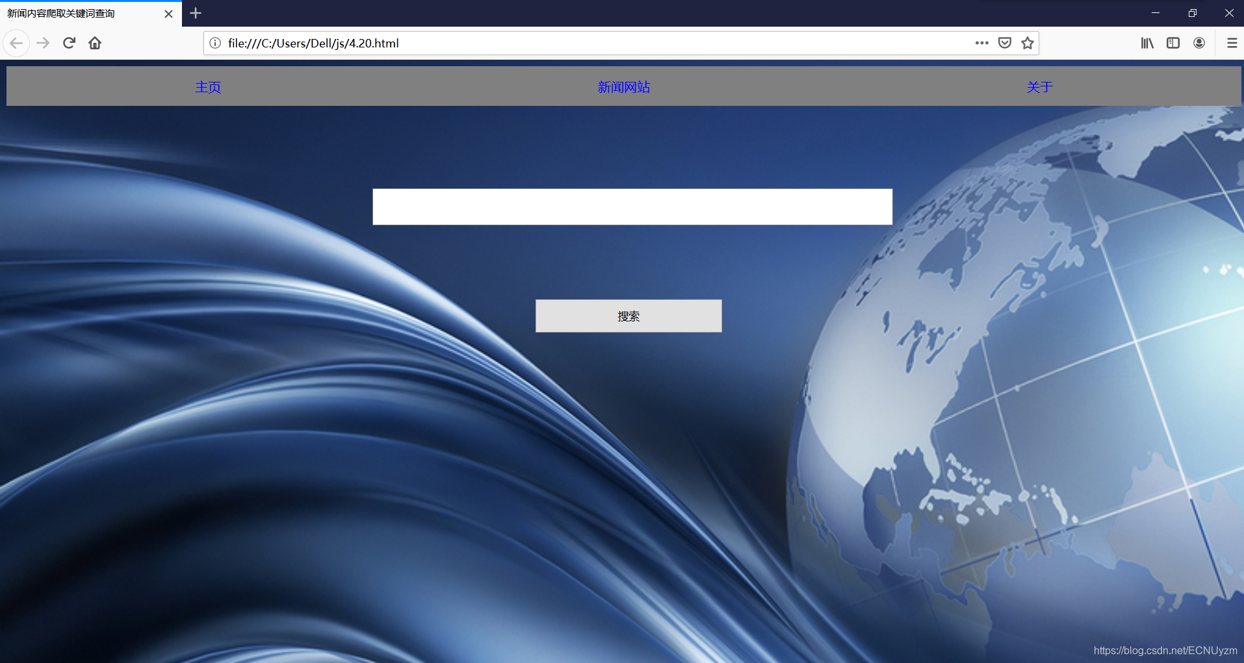Open the hamburger application menu
This screenshot has height=663, width=1244.
(1232, 44)
